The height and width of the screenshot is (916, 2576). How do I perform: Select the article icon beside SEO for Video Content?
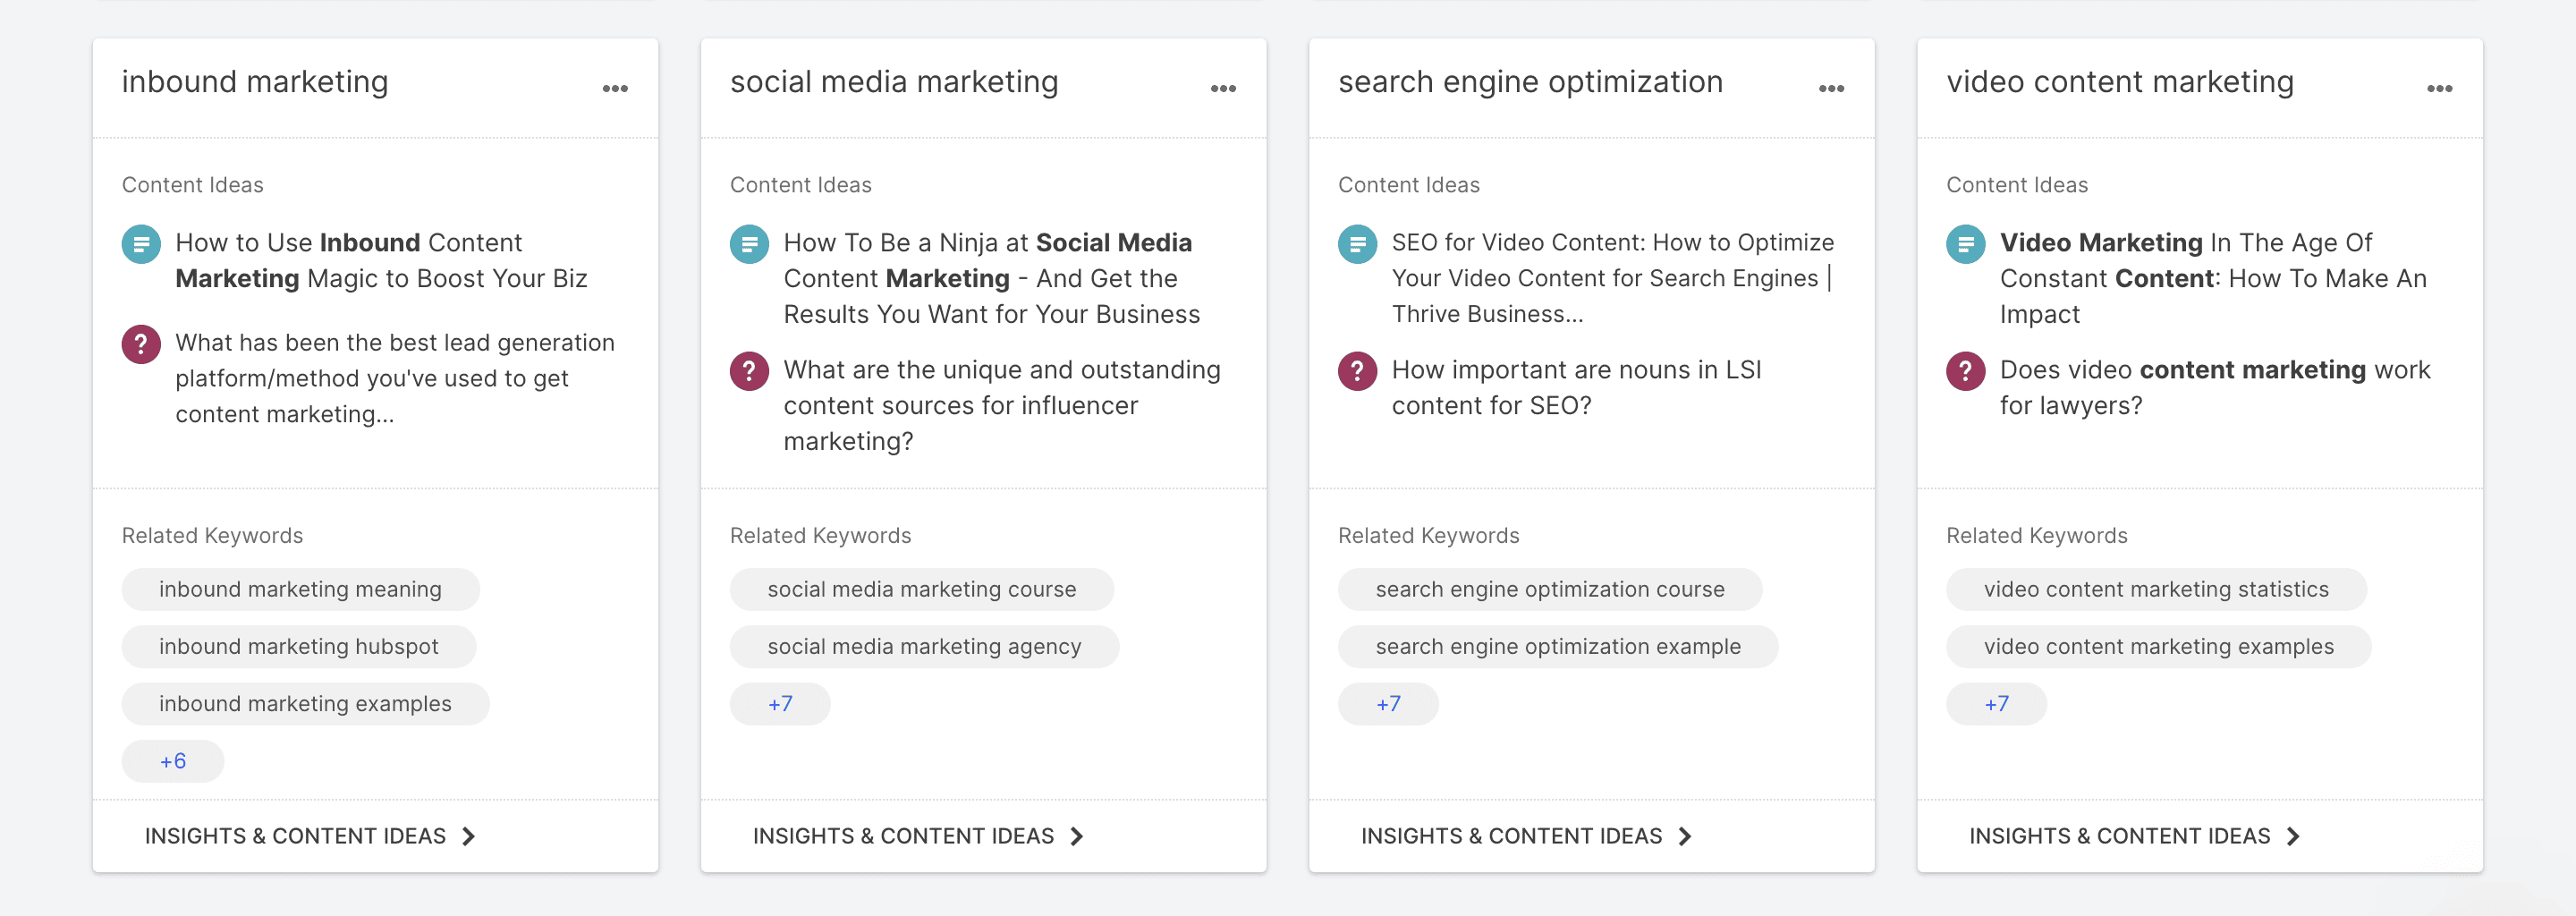pyautogui.click(x=1357, y=243)
